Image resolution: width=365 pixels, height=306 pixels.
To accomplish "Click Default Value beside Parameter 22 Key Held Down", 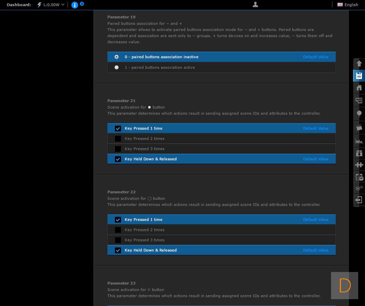I will 316,250.
